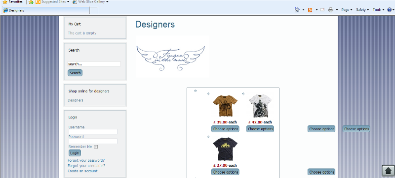Click the My Cart panel title

75,24
